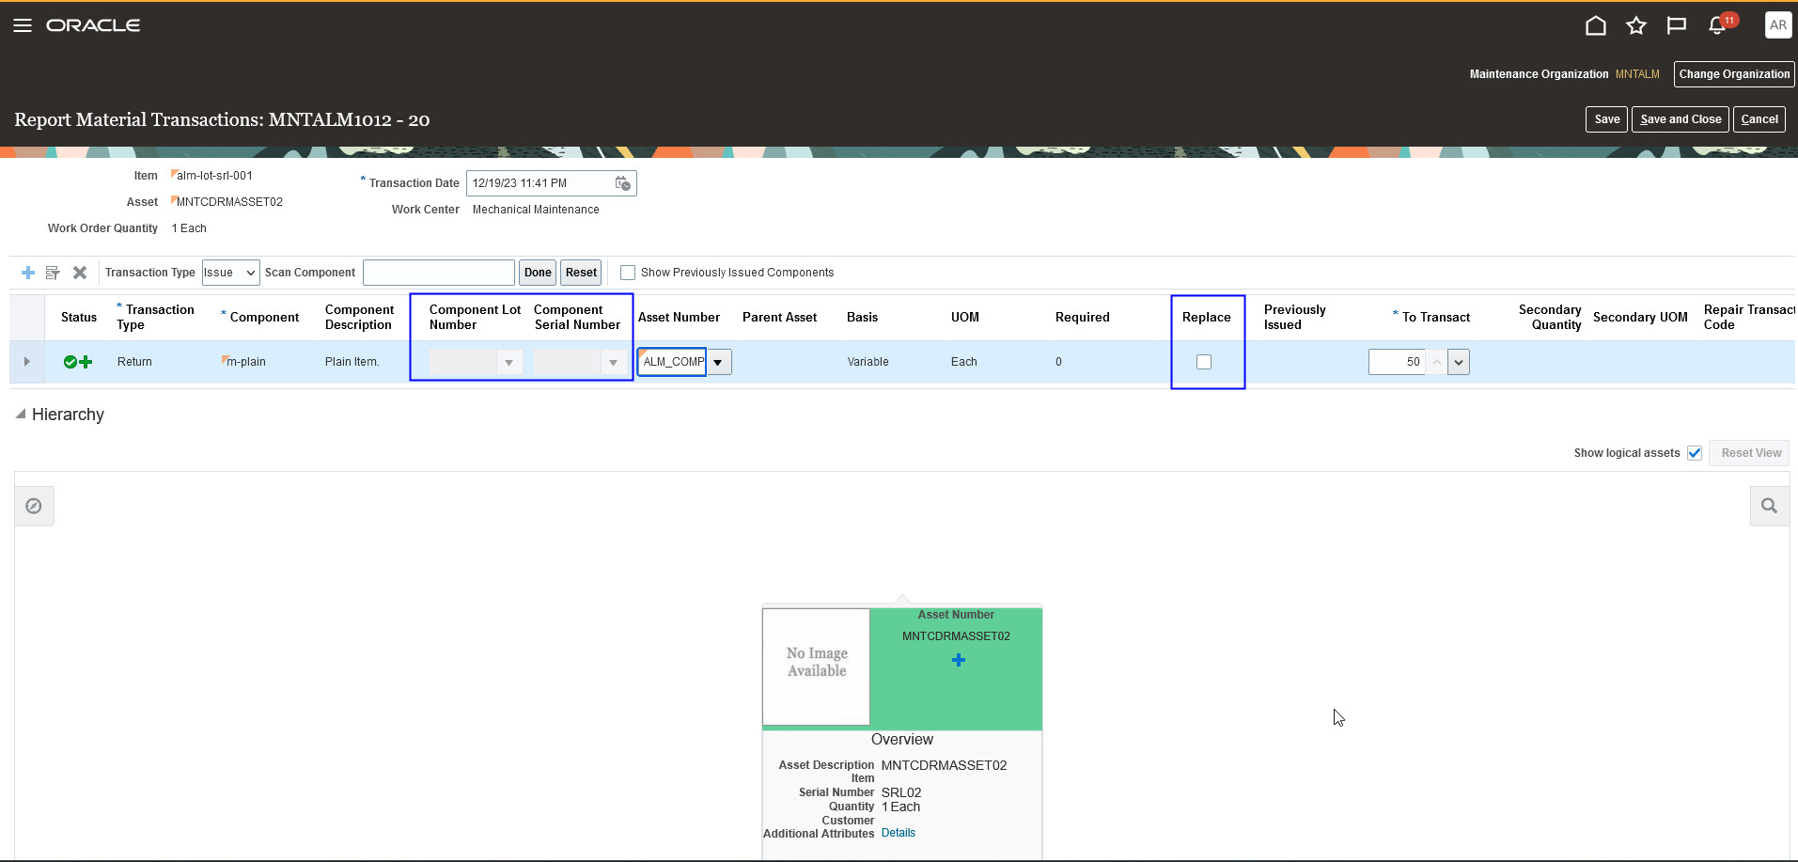Image resolution: width=1798 pixels, height=862 pixels.
Task: Increase To Transact quantity with up arrow
Action: click(x=1436, y=362)
